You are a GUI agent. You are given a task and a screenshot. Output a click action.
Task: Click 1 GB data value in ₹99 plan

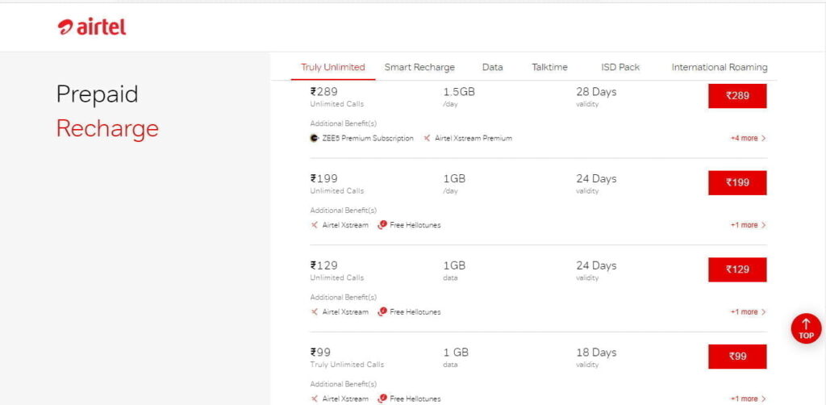coord(456,353)
